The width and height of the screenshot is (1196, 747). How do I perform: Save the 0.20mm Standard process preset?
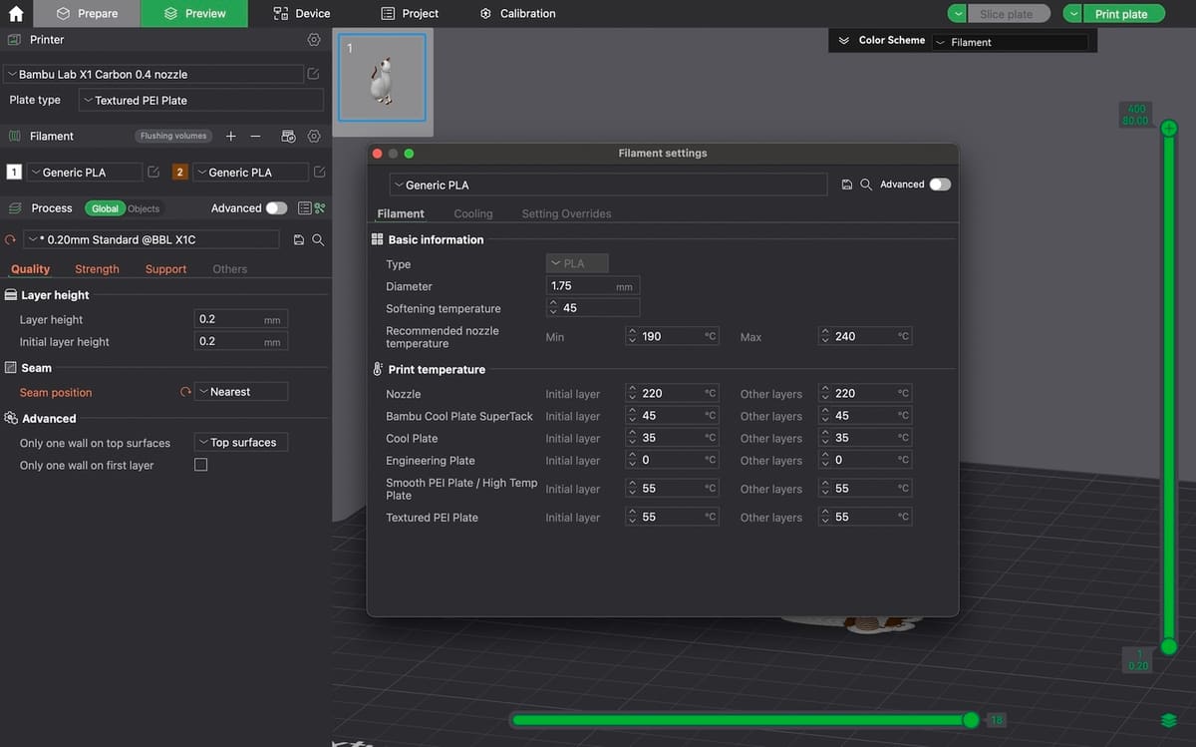[x=299, y=239]
